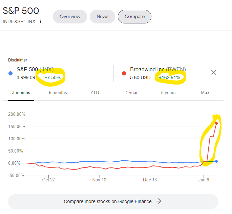The height and width of the screenshot is (214, 232).
Task: Remove Broadwind Inc comparison with X
Action: pyautogui.click(x=214, y=72)
